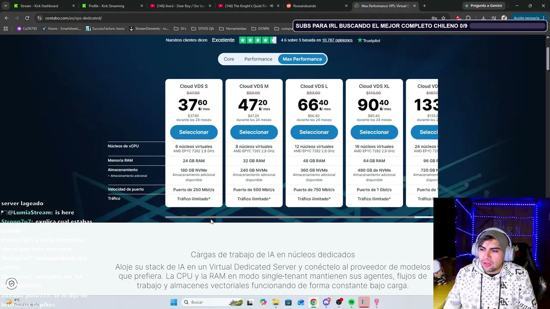Open Chrome downloads

pos(483,18)
